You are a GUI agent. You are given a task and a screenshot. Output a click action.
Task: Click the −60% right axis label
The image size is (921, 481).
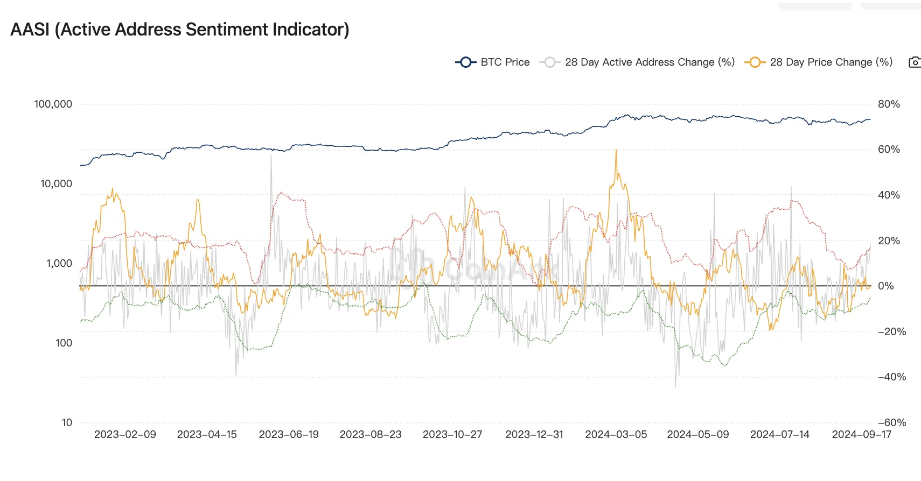(x=892, y=422)
